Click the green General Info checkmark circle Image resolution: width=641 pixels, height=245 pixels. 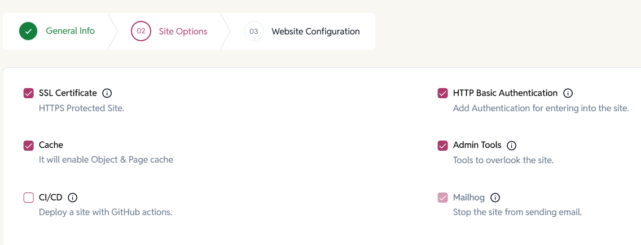tap(28, 31)
